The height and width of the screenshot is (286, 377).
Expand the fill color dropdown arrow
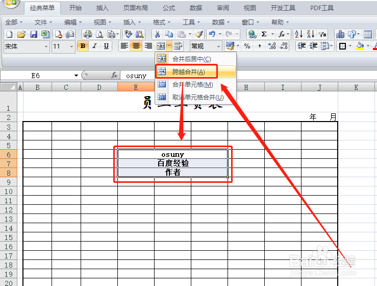[368, 46]
